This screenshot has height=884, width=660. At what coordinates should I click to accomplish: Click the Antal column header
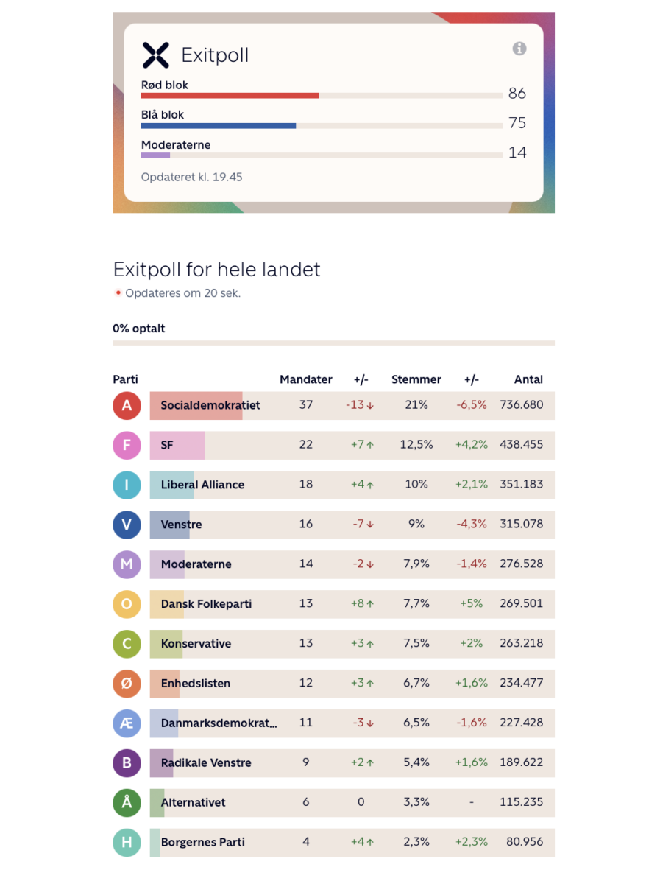point(528,379)
